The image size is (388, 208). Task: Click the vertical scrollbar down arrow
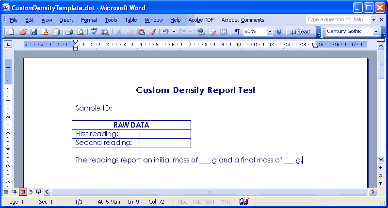[x=381, y=160]
